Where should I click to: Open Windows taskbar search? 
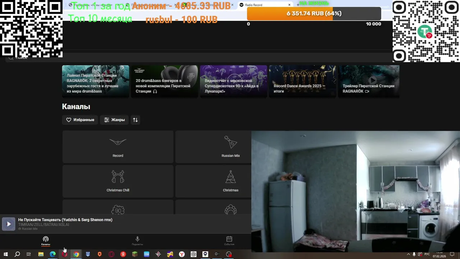tap(17, 254)
